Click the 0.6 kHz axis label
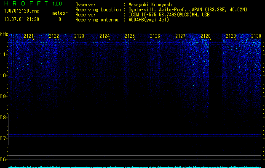This screenshot has height=168, width=265. [x=4, y=160]
